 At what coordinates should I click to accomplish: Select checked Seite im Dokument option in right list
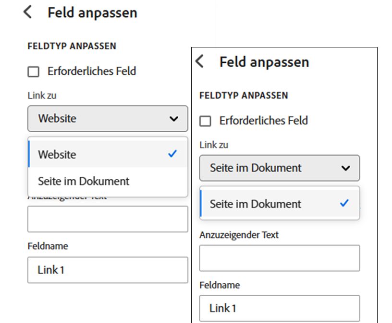(280, 204)
